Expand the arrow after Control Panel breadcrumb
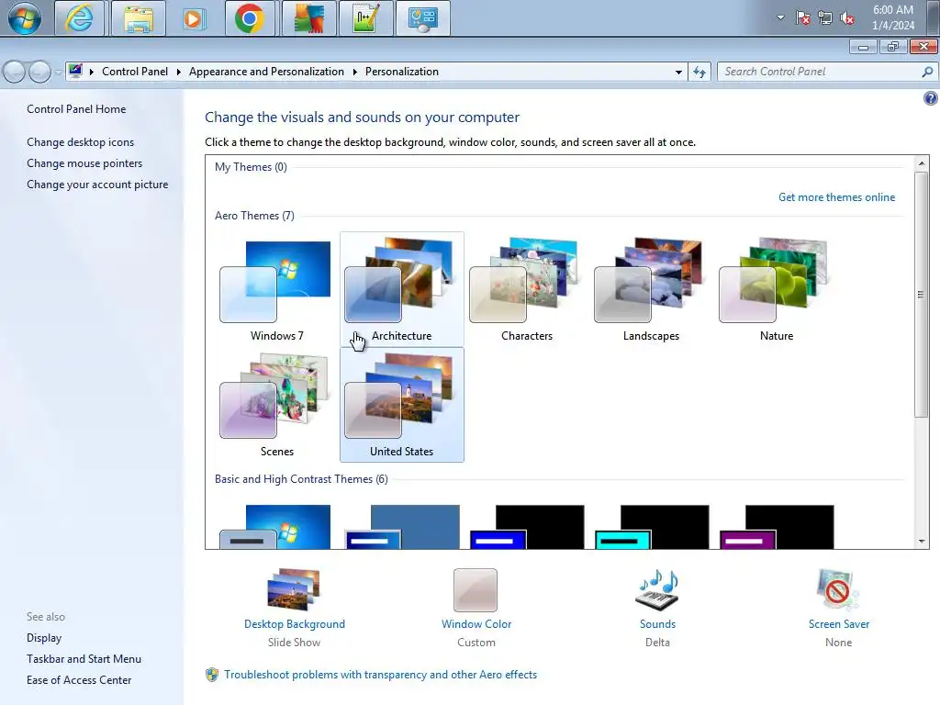This screenshot has height=705, width=940. [x=179, y=72]
